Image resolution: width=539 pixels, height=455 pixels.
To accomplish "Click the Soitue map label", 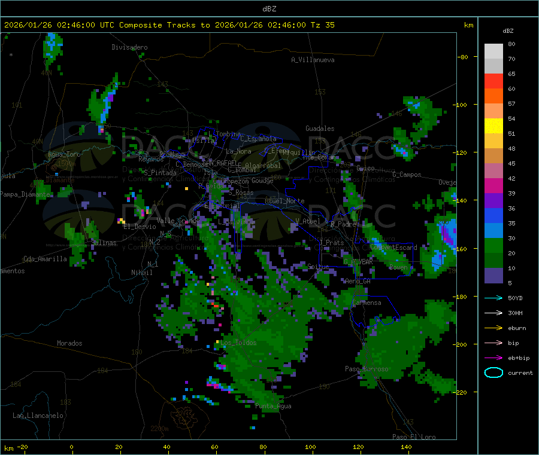I will pyautogui.click(x=318, y=266).
